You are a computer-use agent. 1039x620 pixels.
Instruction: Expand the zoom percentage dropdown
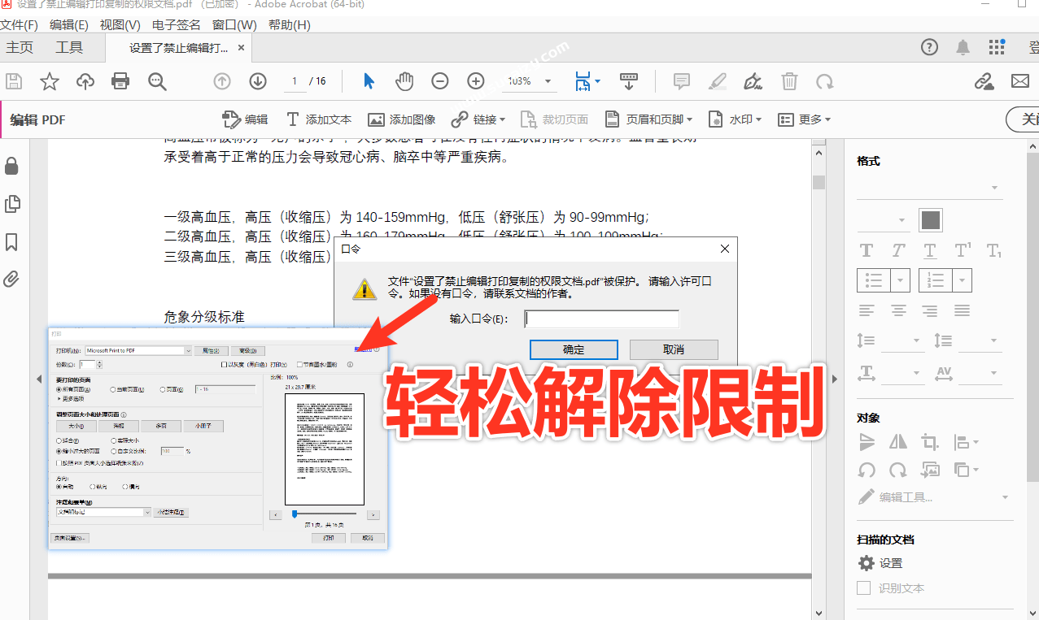(548, 81)
